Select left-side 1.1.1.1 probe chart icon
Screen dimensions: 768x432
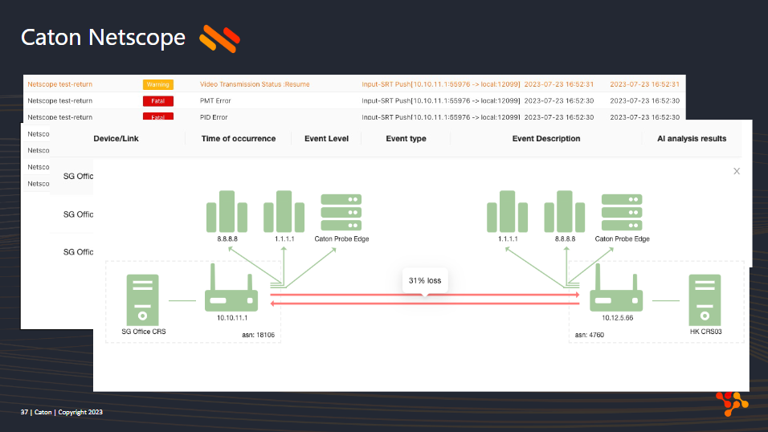click(284, 211)
